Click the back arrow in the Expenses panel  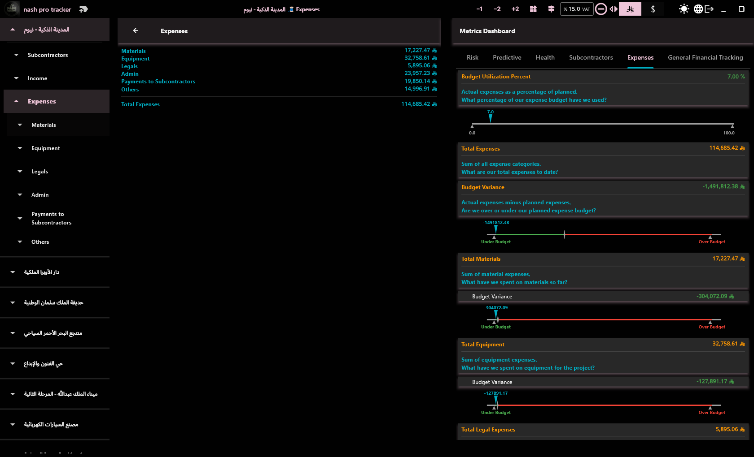tap(136, 30)
